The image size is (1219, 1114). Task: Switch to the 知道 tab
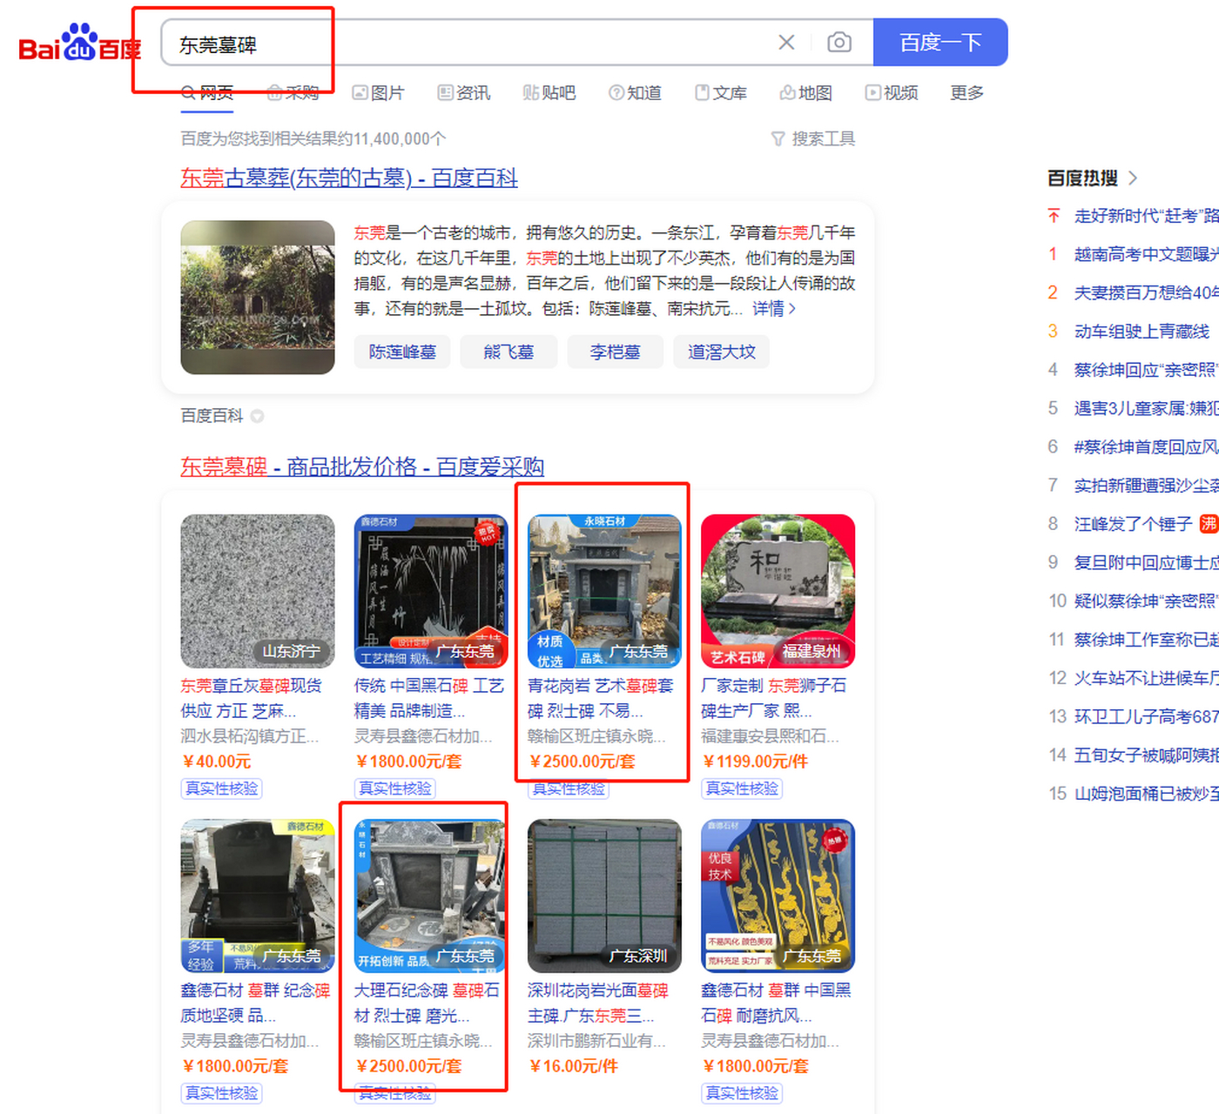click(635, 92)
